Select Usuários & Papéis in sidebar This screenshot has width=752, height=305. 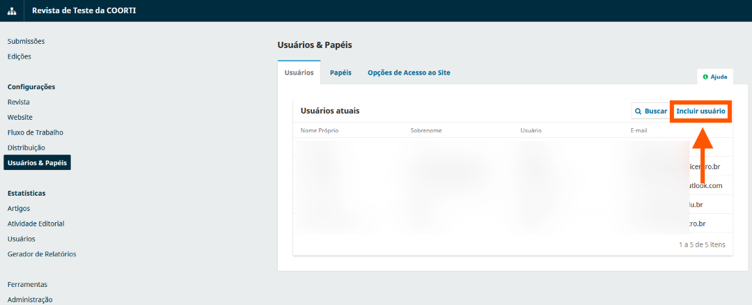point(37,162)
